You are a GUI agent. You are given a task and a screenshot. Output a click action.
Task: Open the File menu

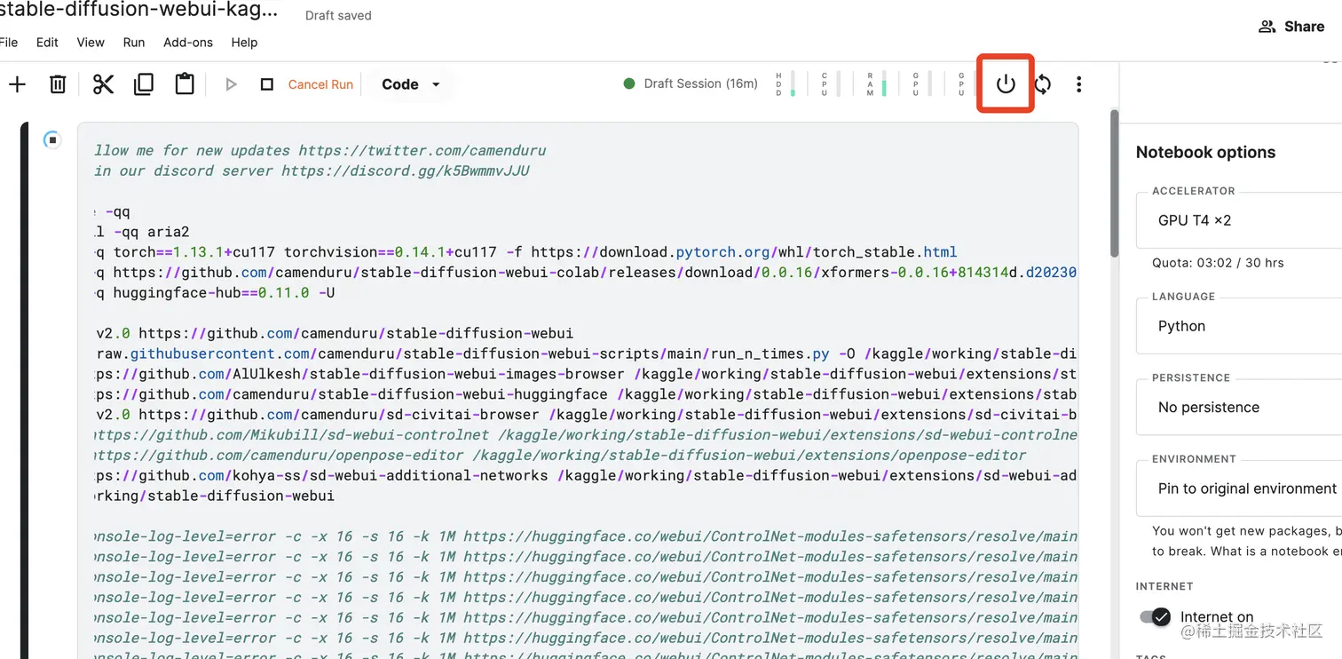(9, 42)
